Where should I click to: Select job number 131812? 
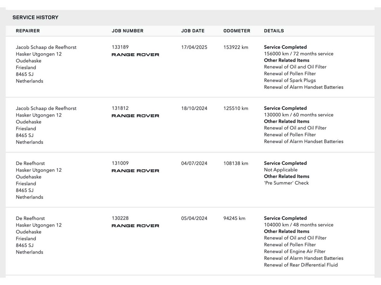click(120, 108)
